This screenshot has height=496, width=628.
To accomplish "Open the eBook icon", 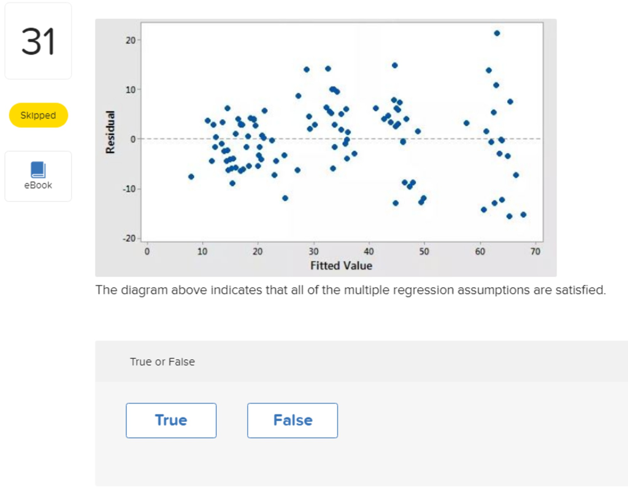I will 38,169.
